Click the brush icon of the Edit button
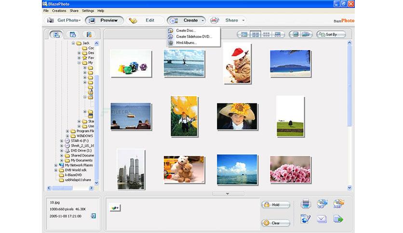 tap(133, 21)
